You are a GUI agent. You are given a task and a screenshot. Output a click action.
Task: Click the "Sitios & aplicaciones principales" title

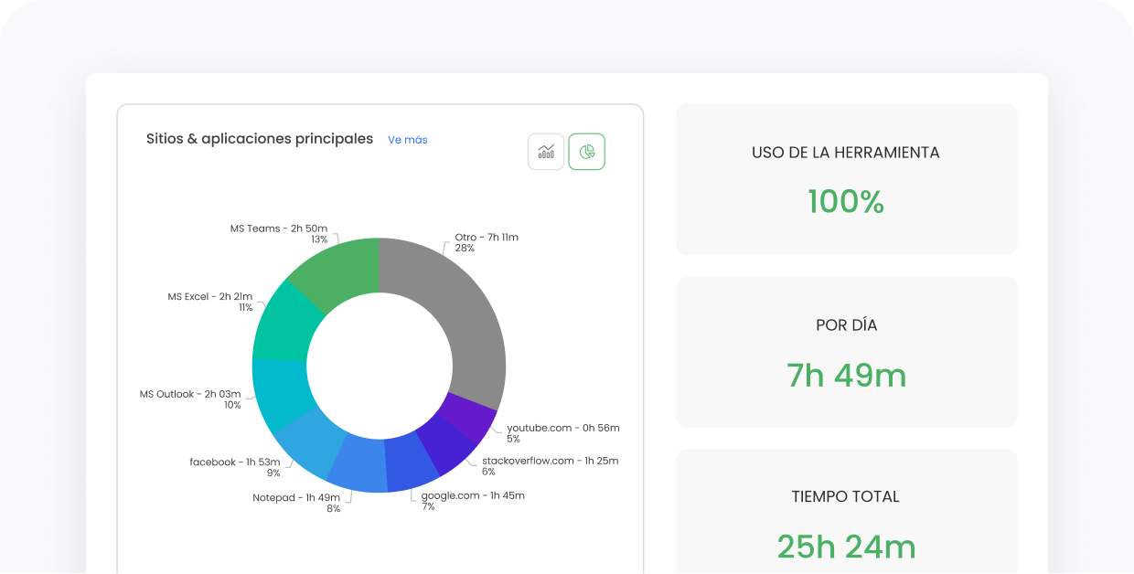tap(260, 139)
